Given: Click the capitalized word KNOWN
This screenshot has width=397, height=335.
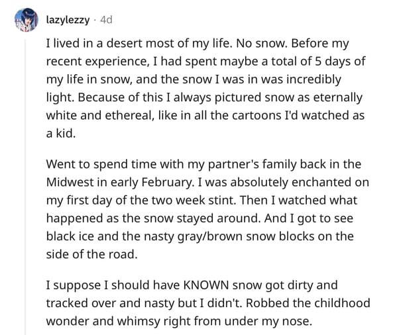Looking at the screenshot, I should pos(206,285).
